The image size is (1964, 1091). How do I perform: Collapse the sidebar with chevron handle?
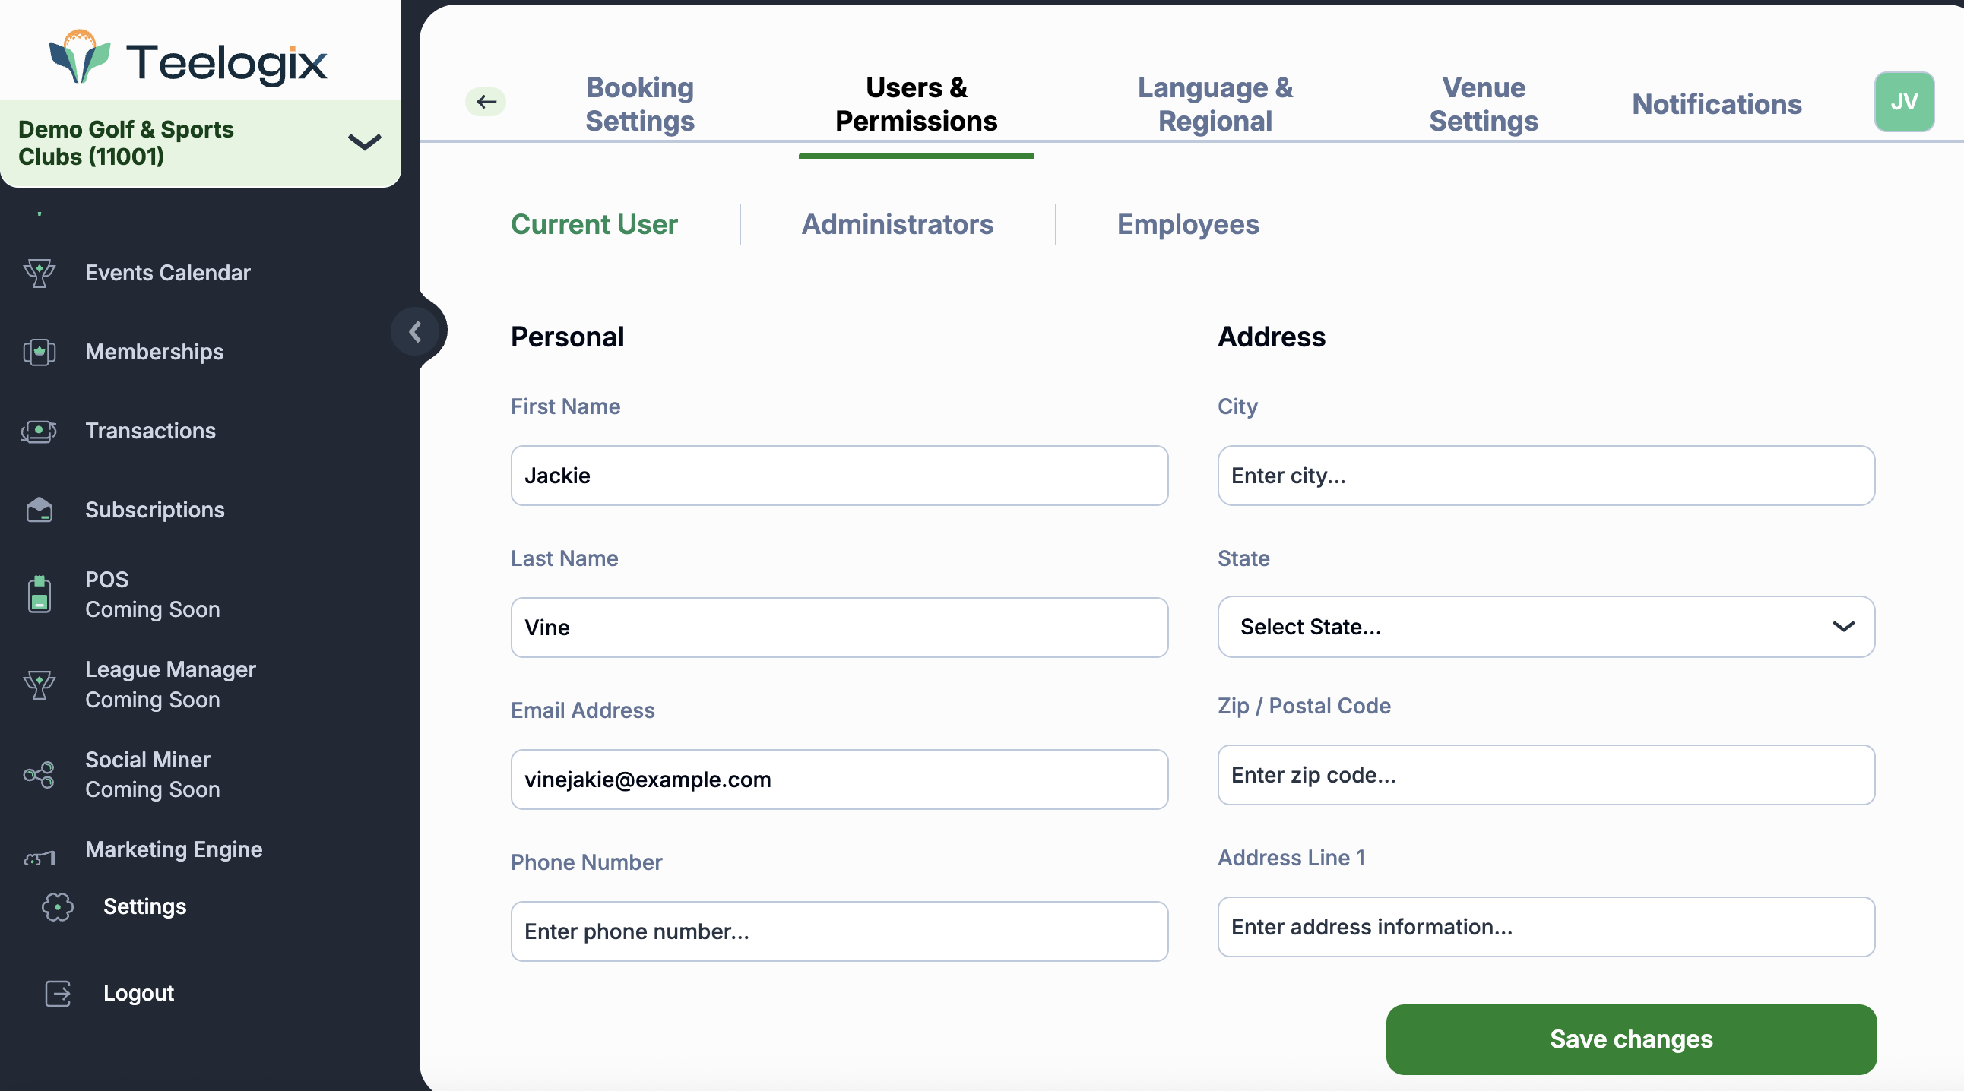tap(415, 331)
